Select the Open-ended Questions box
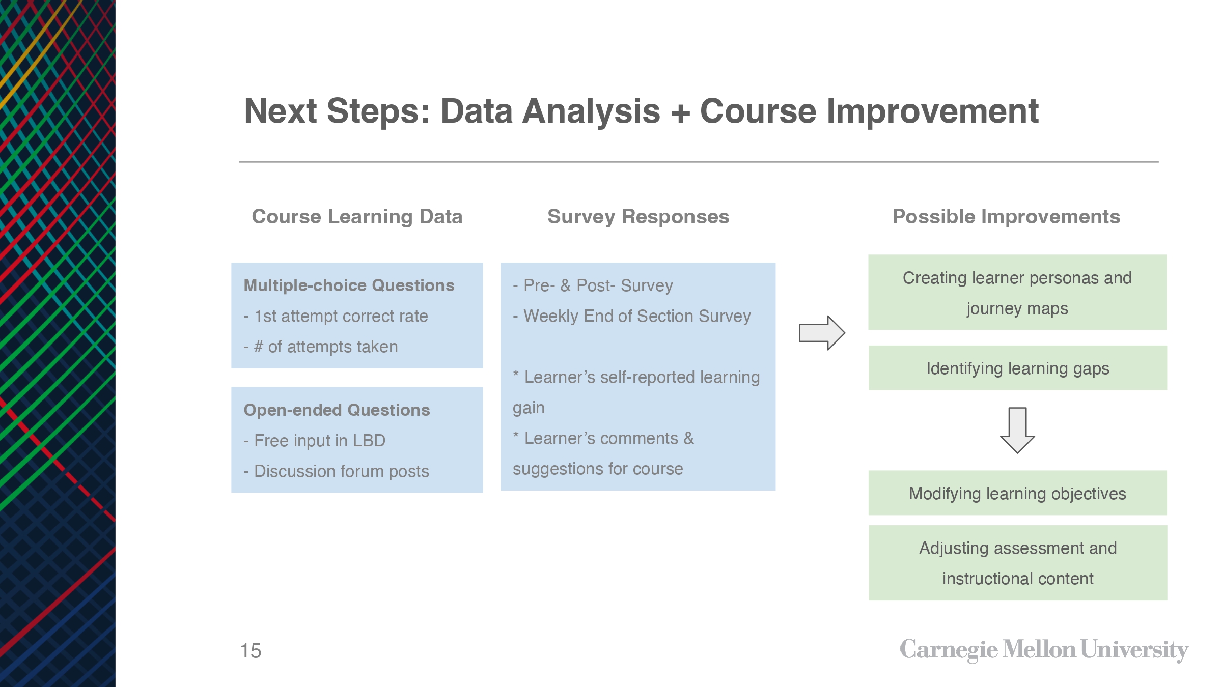 [357, 440]
